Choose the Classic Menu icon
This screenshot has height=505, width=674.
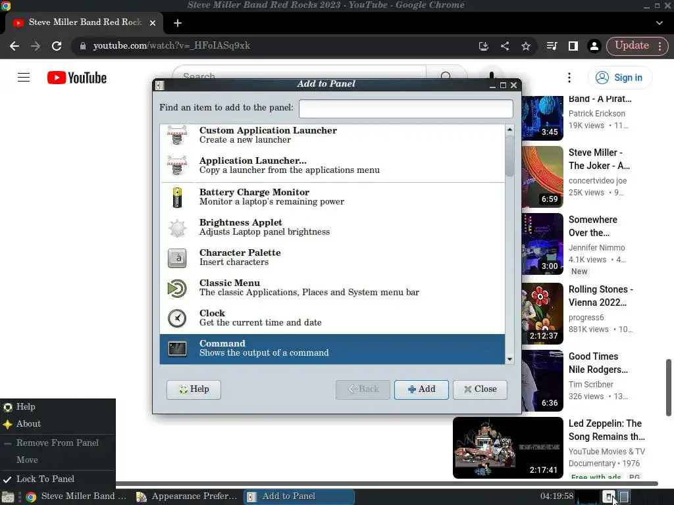(x=176, y=288)
